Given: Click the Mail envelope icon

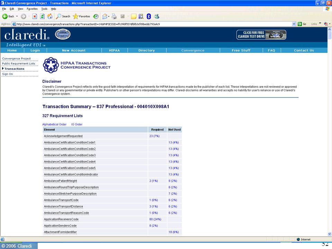Looking at the screenshot, I should (x=104, y=16).
